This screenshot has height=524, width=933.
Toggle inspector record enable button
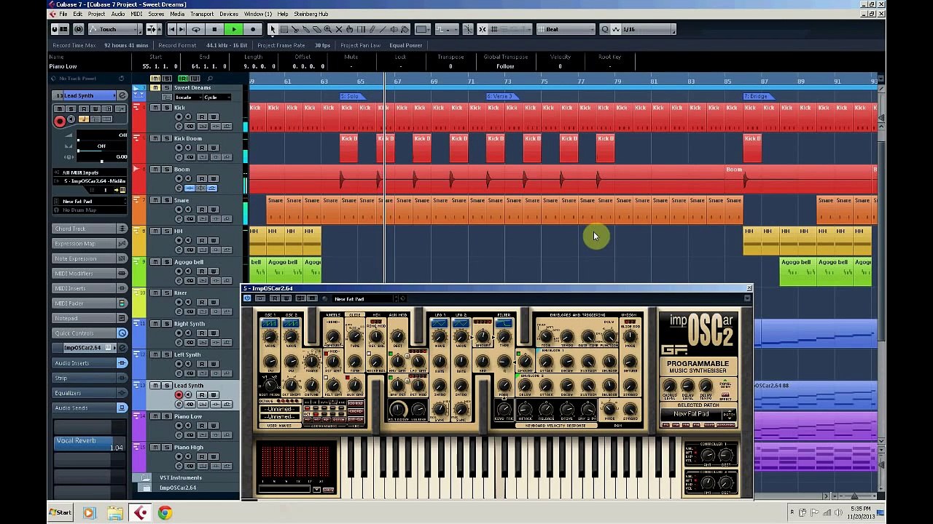pyautogui.click(x=60, y=122)
